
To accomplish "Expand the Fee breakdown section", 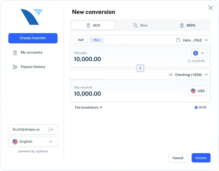I will (x=89, y=107).
